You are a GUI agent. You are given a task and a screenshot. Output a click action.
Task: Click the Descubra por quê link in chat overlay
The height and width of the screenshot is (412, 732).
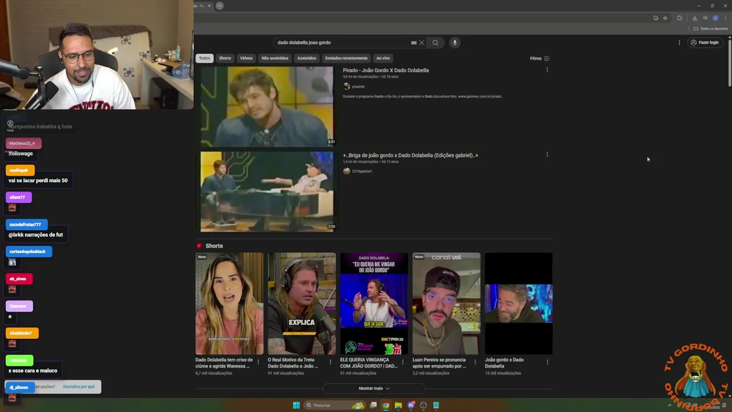point(78,387)
